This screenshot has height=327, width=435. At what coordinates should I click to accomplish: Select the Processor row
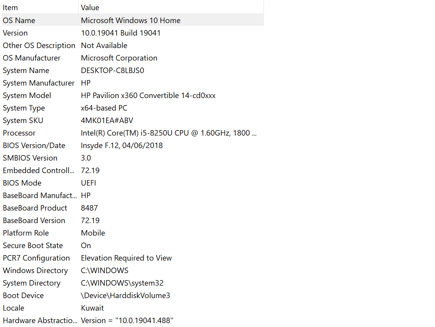[133, 133]
